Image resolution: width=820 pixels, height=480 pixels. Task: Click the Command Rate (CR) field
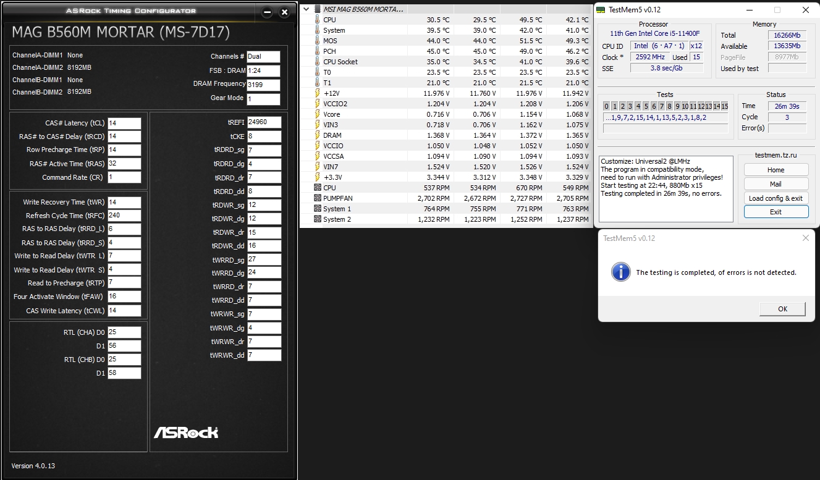coord(124,177)
